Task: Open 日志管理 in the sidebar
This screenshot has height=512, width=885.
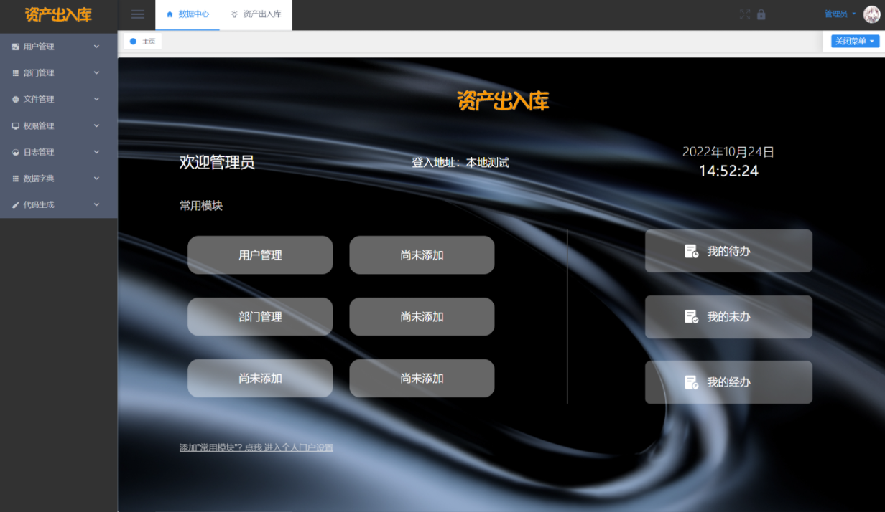Action: click(x=59, y=152)
